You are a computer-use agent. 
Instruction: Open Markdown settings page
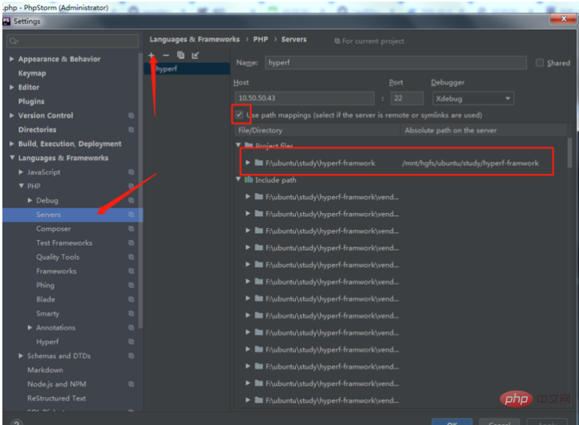(x=45, y=370)
